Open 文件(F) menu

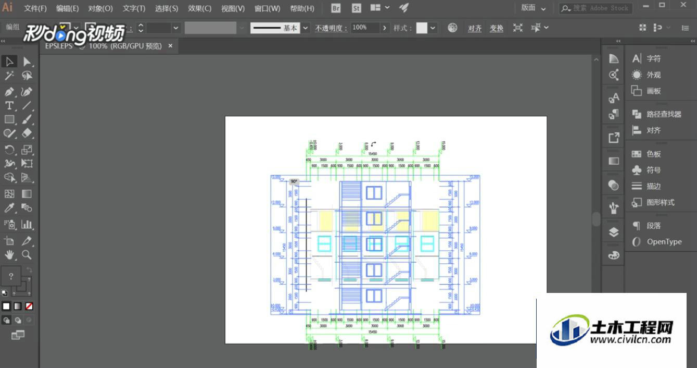(x=35, y=8)
